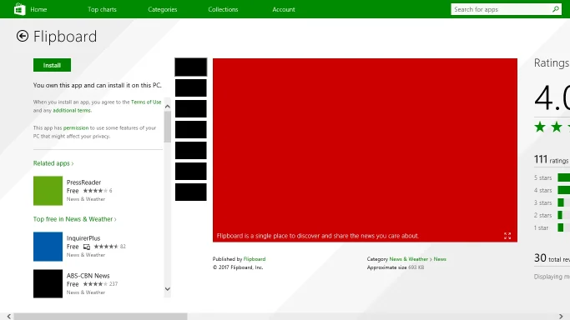Viewport: 570px width, 320px height.
Task: Click the Ratings heading
Action: [x=552, y=63]
